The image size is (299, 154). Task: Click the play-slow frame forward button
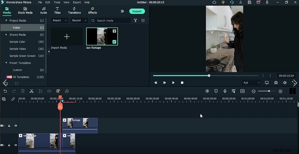click(x=164, y=83)
